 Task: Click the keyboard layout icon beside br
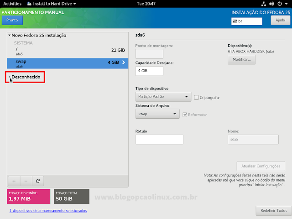click(235, 21)
